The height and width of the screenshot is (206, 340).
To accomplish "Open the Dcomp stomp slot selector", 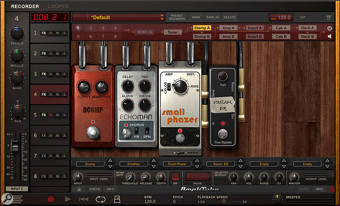I will (x=90, y=164).
